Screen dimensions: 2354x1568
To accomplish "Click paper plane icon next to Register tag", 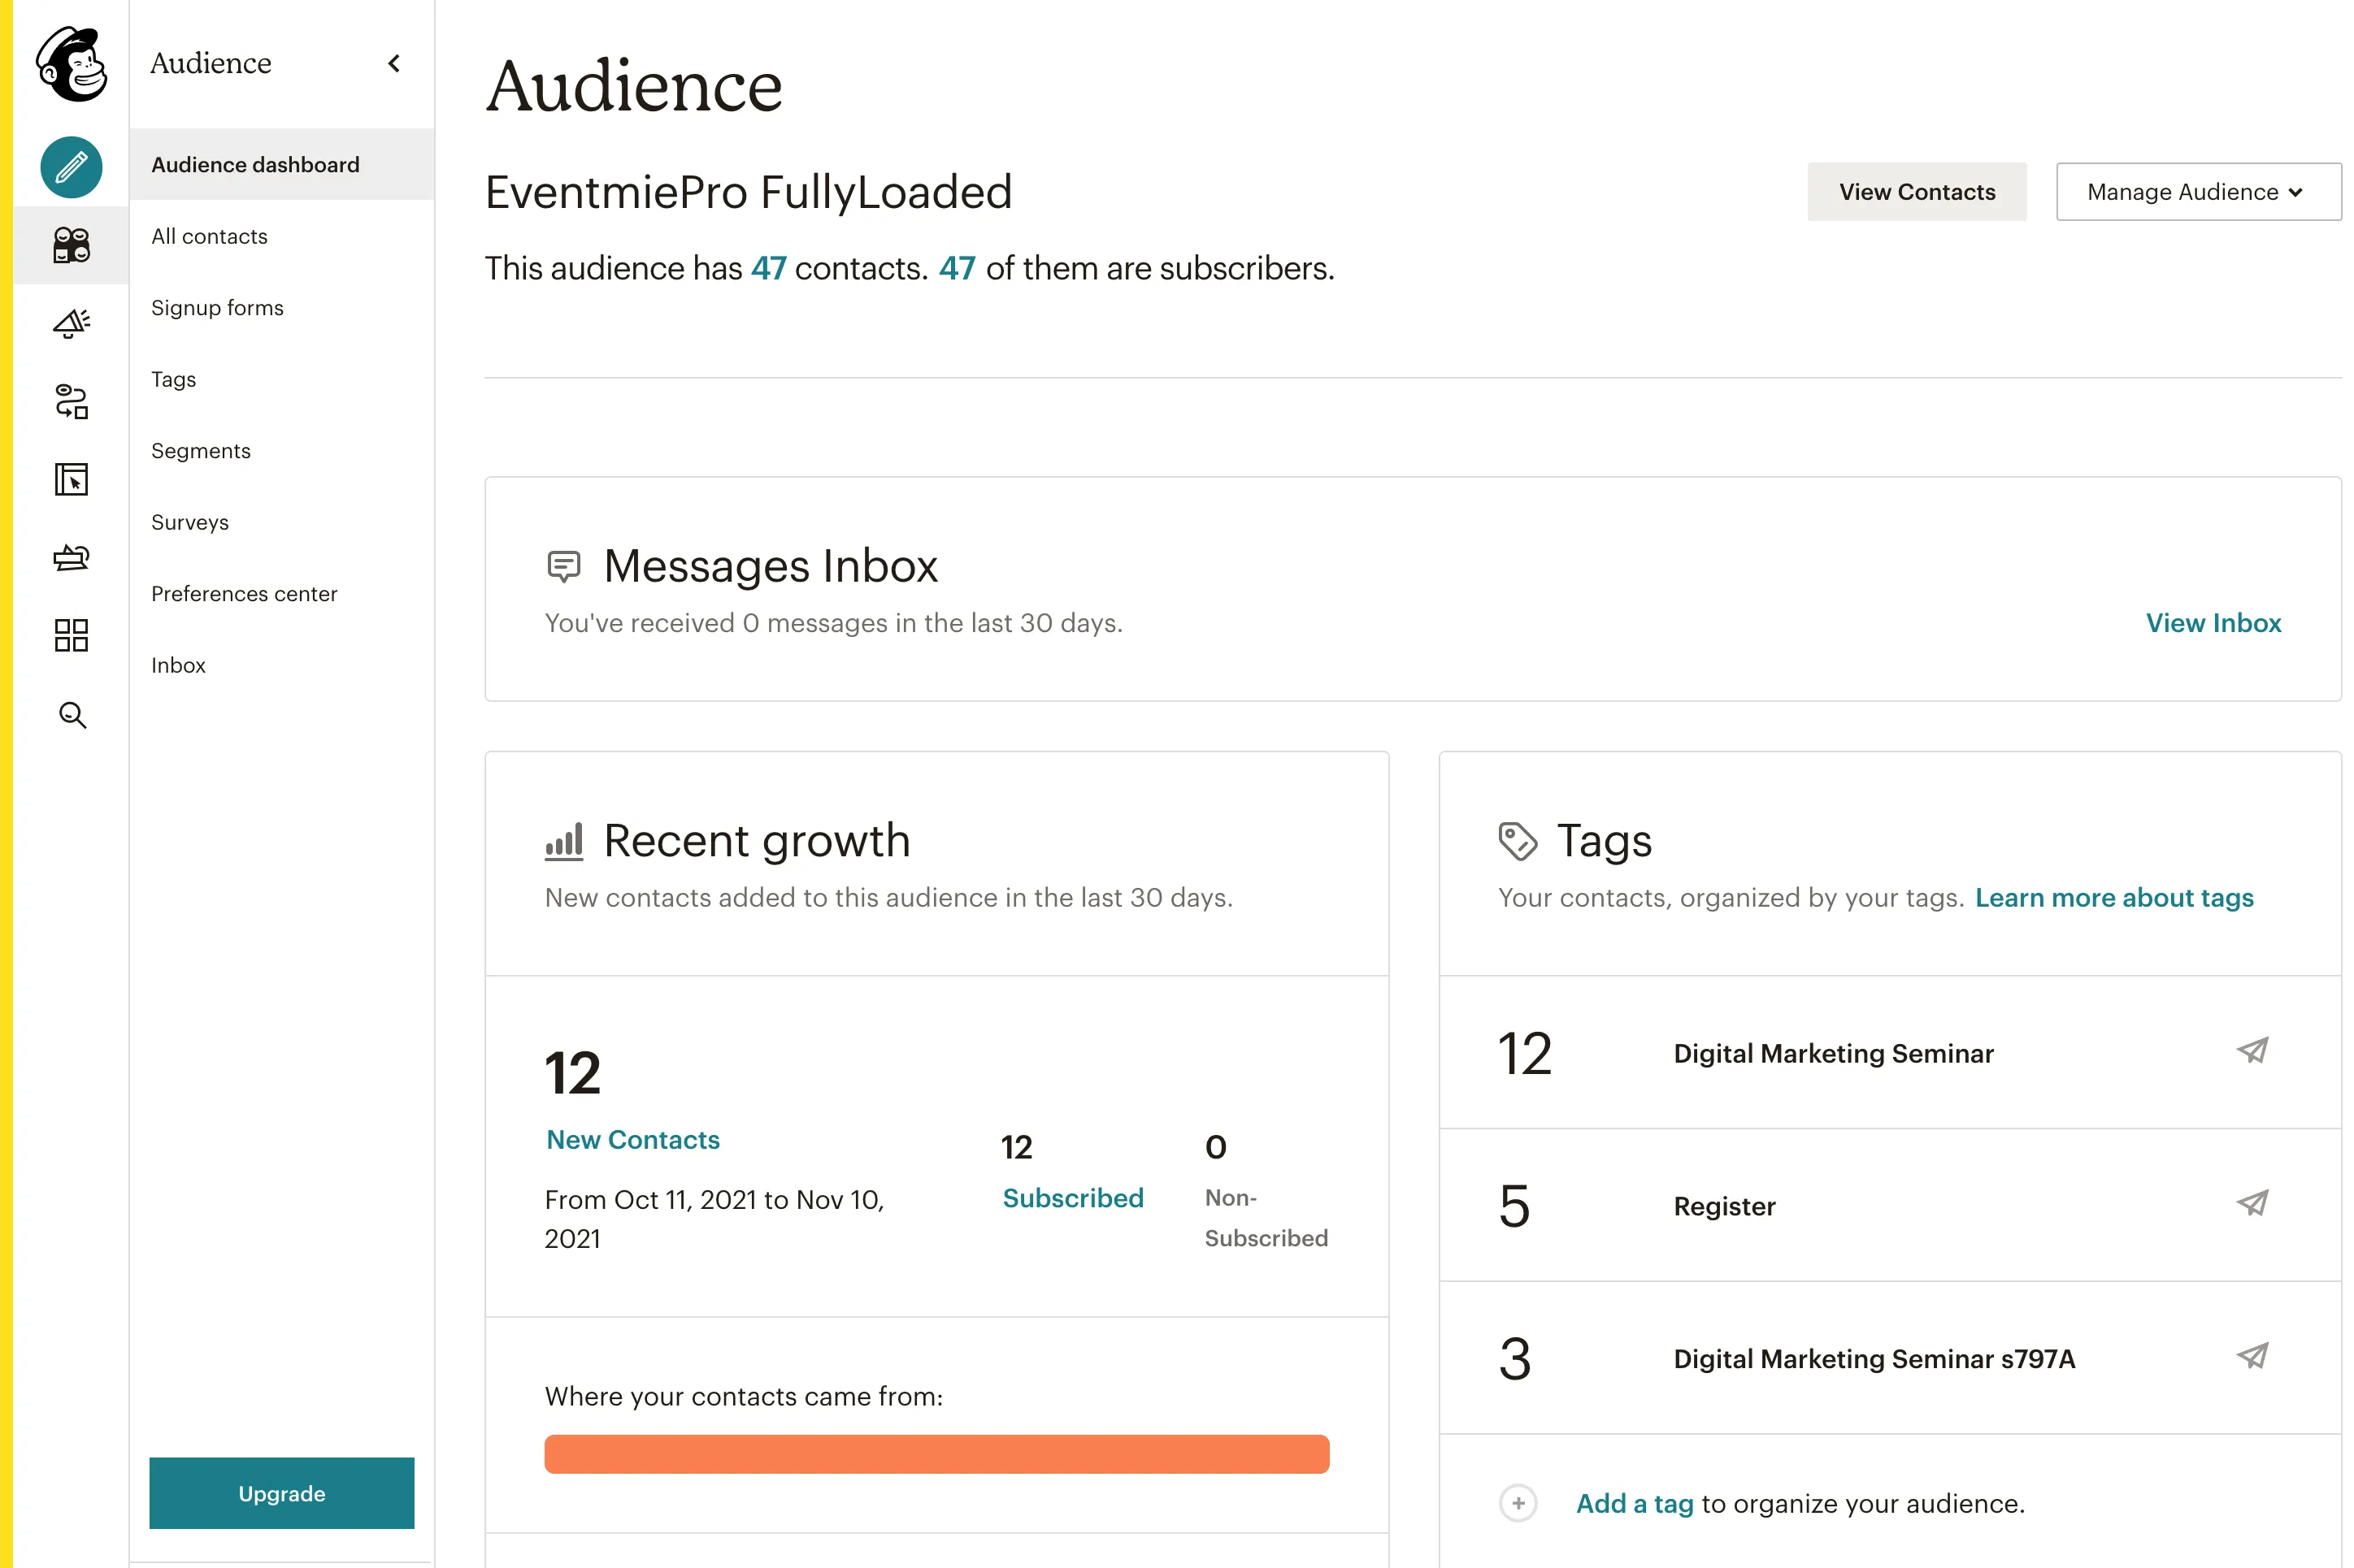I will pos(2253,1204).
